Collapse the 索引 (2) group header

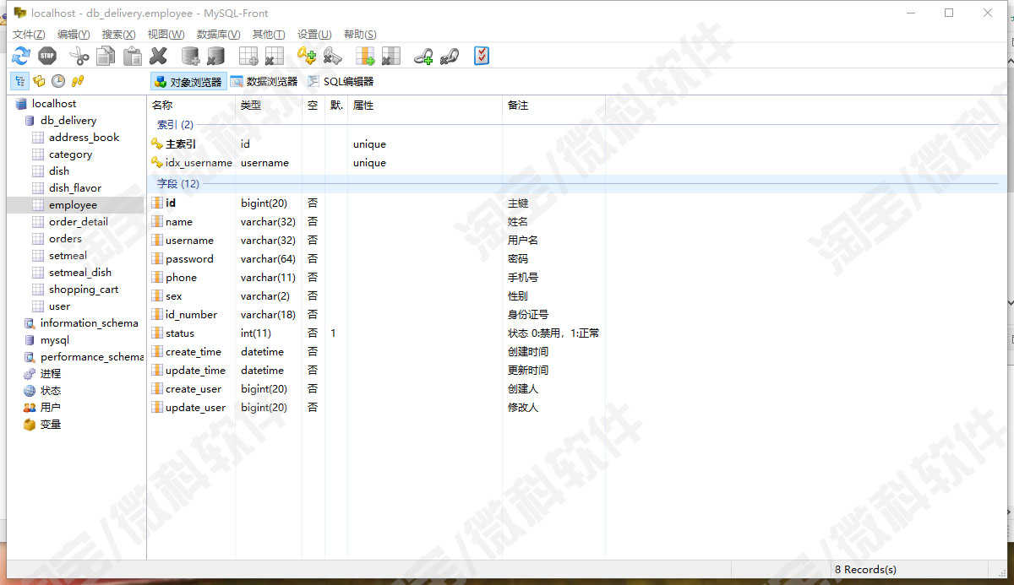coord(175,125)
